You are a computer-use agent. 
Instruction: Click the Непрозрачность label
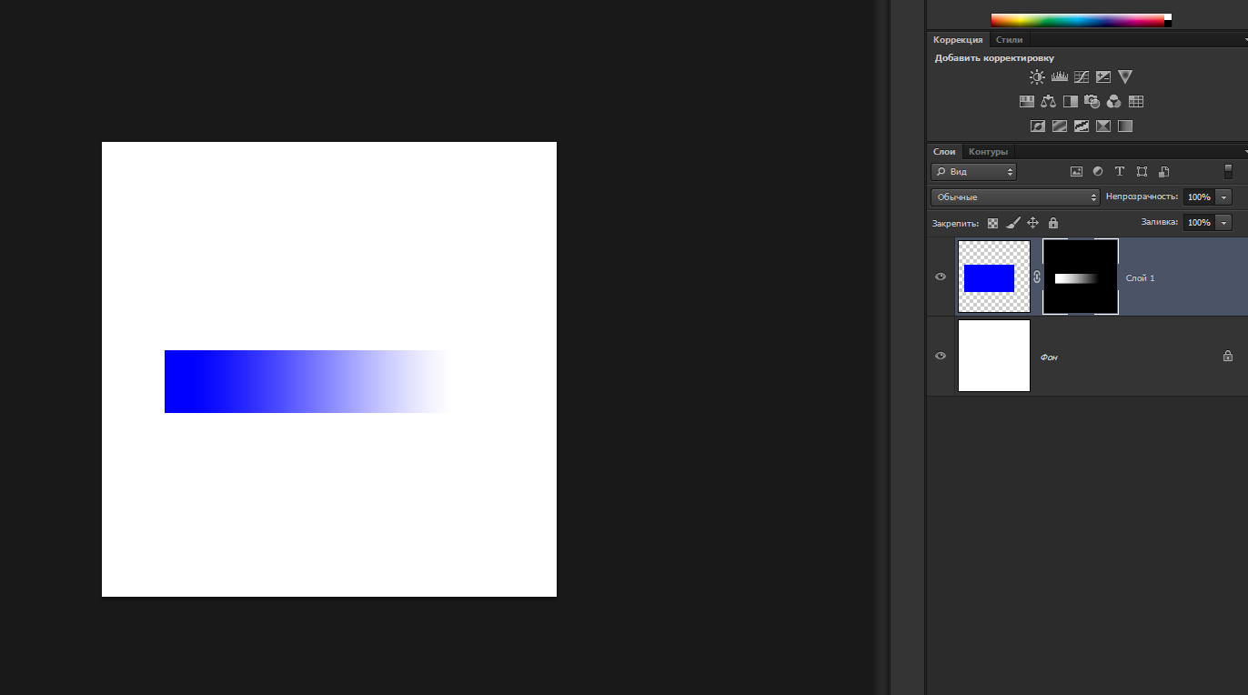tap(1142, 196)
